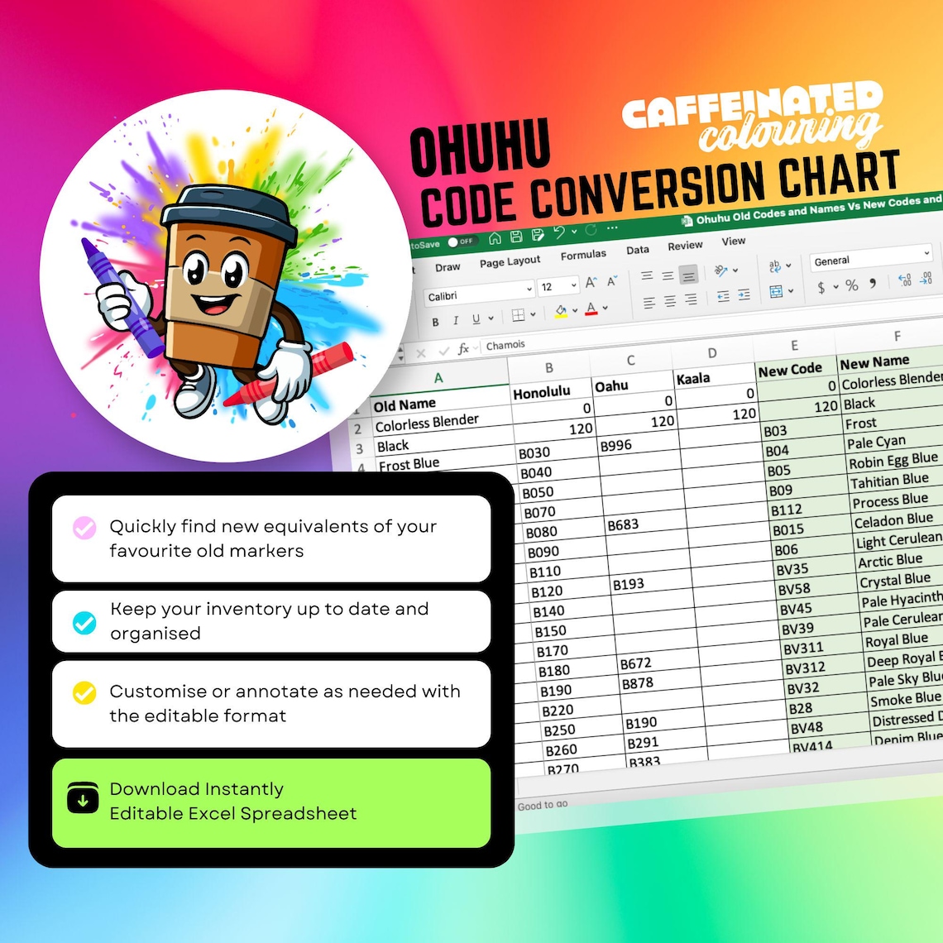Open the Review ribbon tab
The width and height of the screenshot is (943, 943).
pyautogui.click(x=686, y=245)
